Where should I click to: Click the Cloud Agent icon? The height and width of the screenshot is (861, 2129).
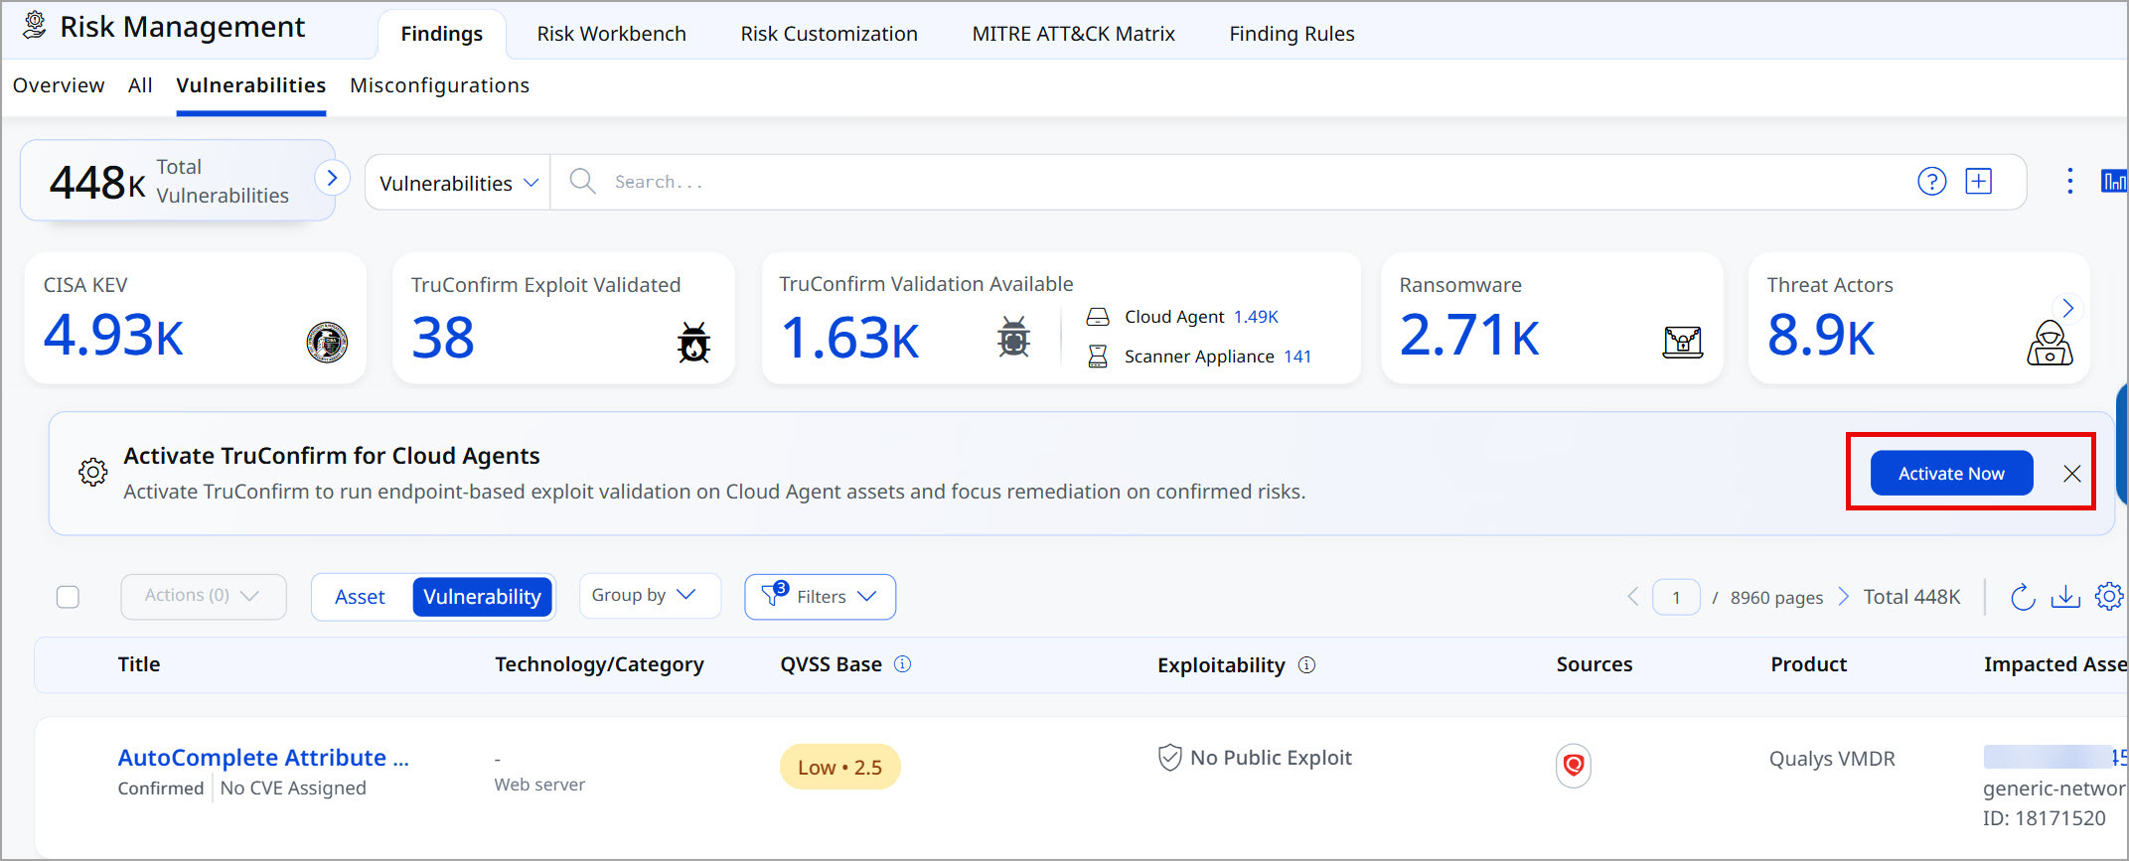point(1097,317)
